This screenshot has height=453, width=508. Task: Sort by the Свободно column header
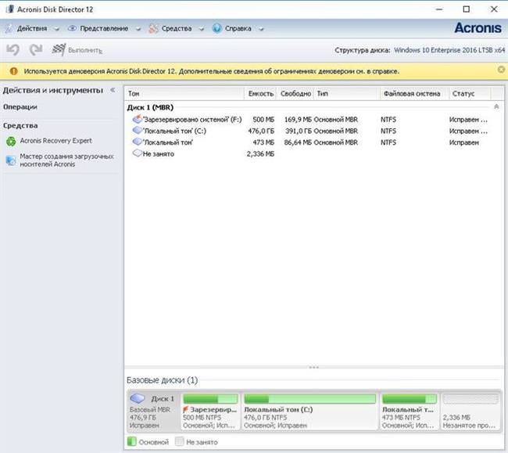pos(295,94)
